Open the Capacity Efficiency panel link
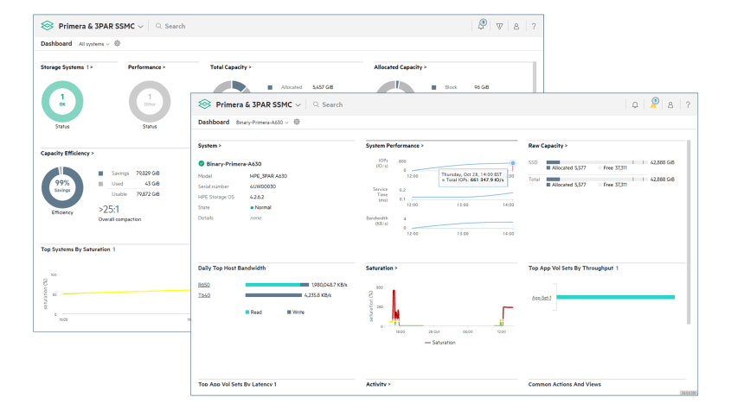 [x=67, y=153]
